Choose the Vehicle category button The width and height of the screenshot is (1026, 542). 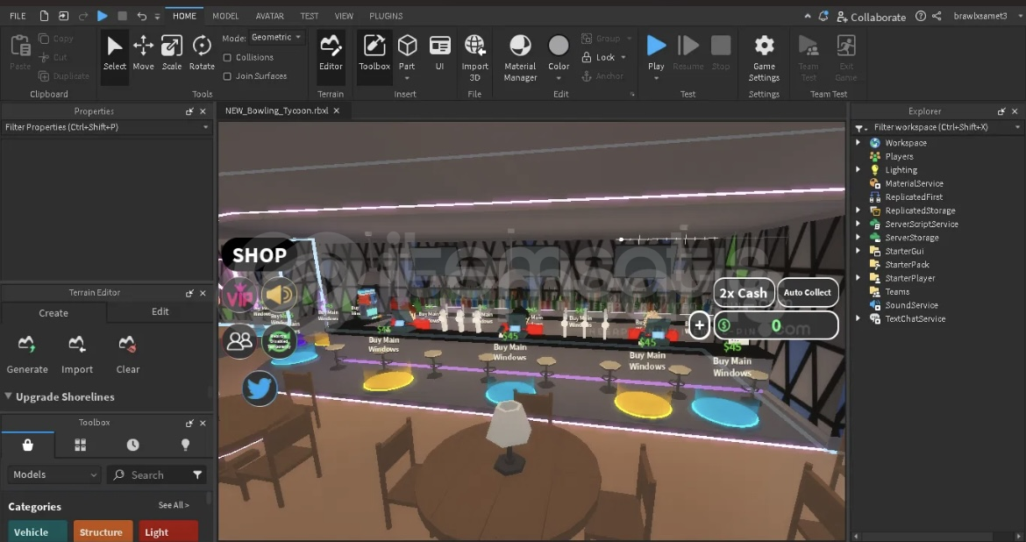point(38,531)
